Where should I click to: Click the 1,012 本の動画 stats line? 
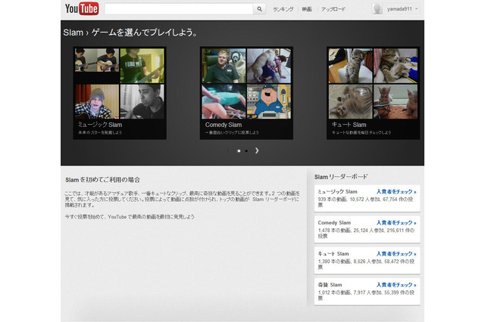coord(366,295)
